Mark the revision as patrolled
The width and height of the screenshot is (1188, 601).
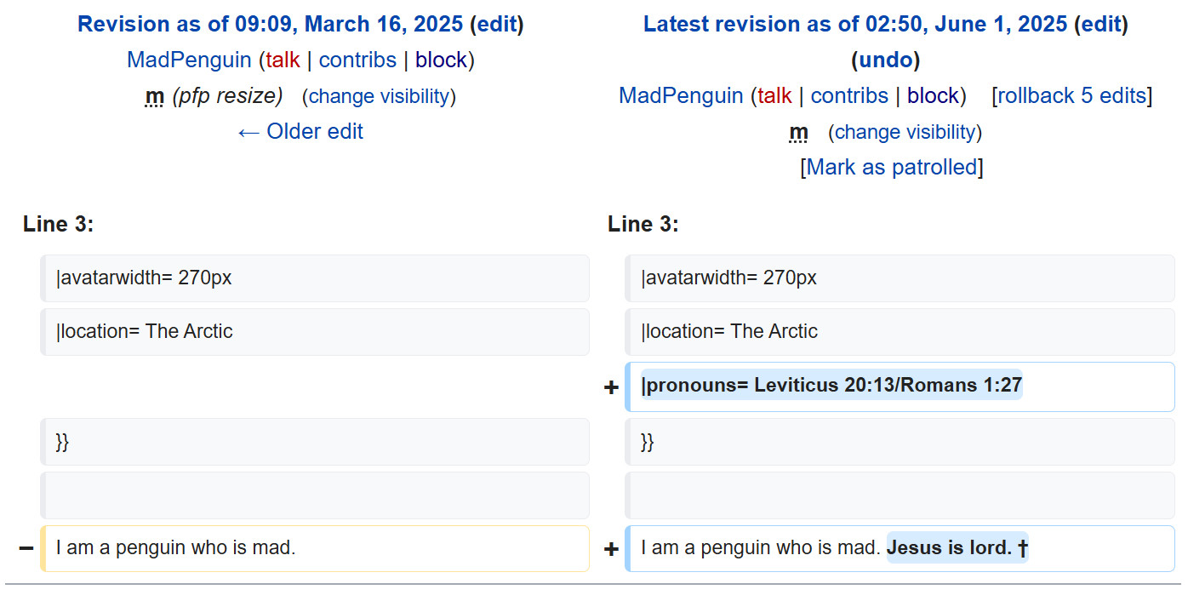(891, 167)
